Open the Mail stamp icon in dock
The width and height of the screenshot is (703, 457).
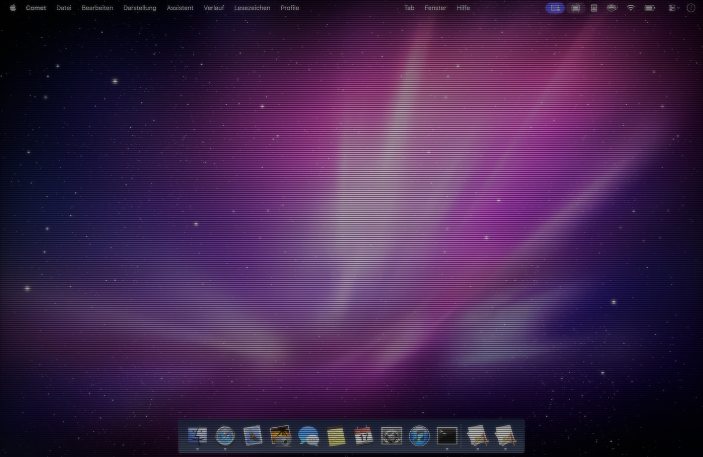(x=253, y=436)
